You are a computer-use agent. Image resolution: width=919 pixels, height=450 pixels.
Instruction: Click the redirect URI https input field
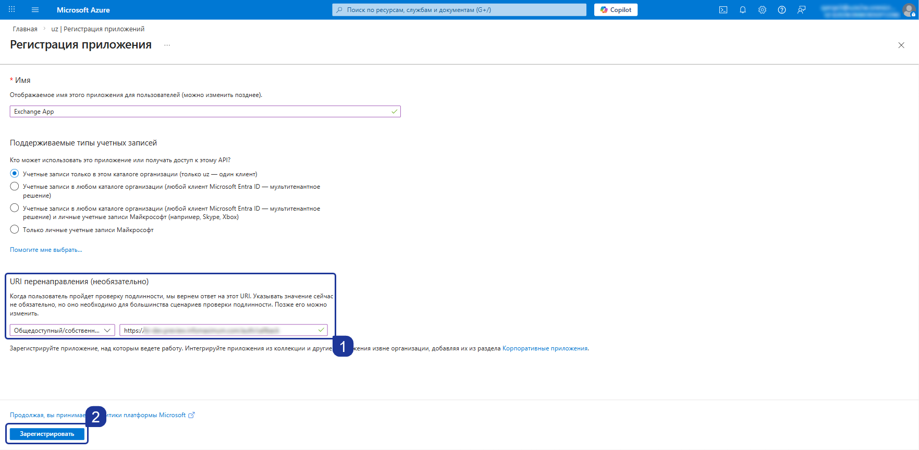click(x=224, y=330)
